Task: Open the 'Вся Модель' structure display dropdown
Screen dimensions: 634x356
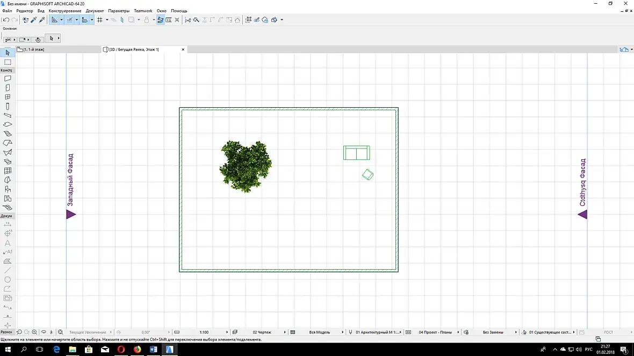Action: 320,332
